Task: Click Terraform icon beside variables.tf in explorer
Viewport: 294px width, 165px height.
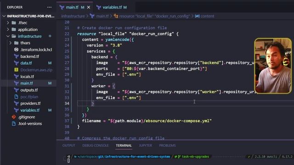Action: coord(17,110)
